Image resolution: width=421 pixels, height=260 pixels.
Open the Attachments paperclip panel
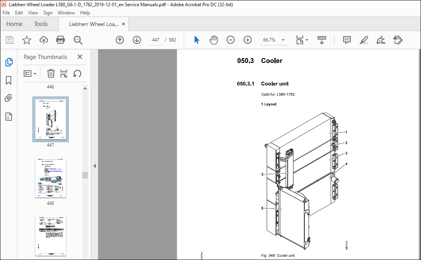tap(9, 98)
